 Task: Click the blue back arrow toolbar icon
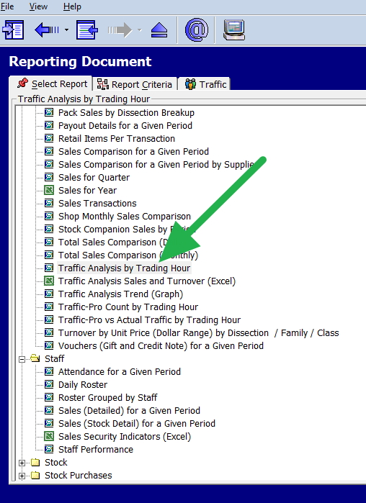(x=47, y=30)
